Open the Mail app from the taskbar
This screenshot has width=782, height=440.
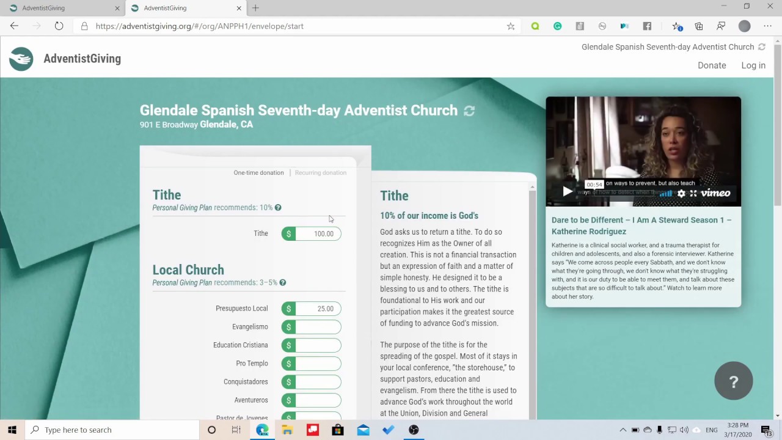(363, 430)
